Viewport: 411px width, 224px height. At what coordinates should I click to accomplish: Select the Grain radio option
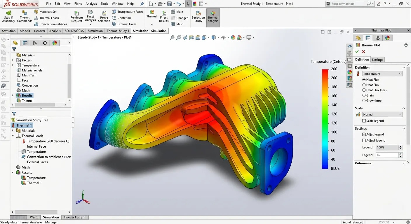(x=364, y=95)
